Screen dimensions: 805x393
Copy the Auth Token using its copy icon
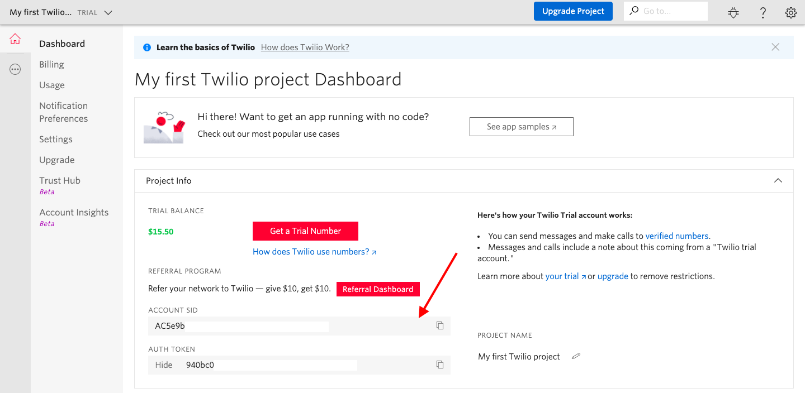coord(439,365)
